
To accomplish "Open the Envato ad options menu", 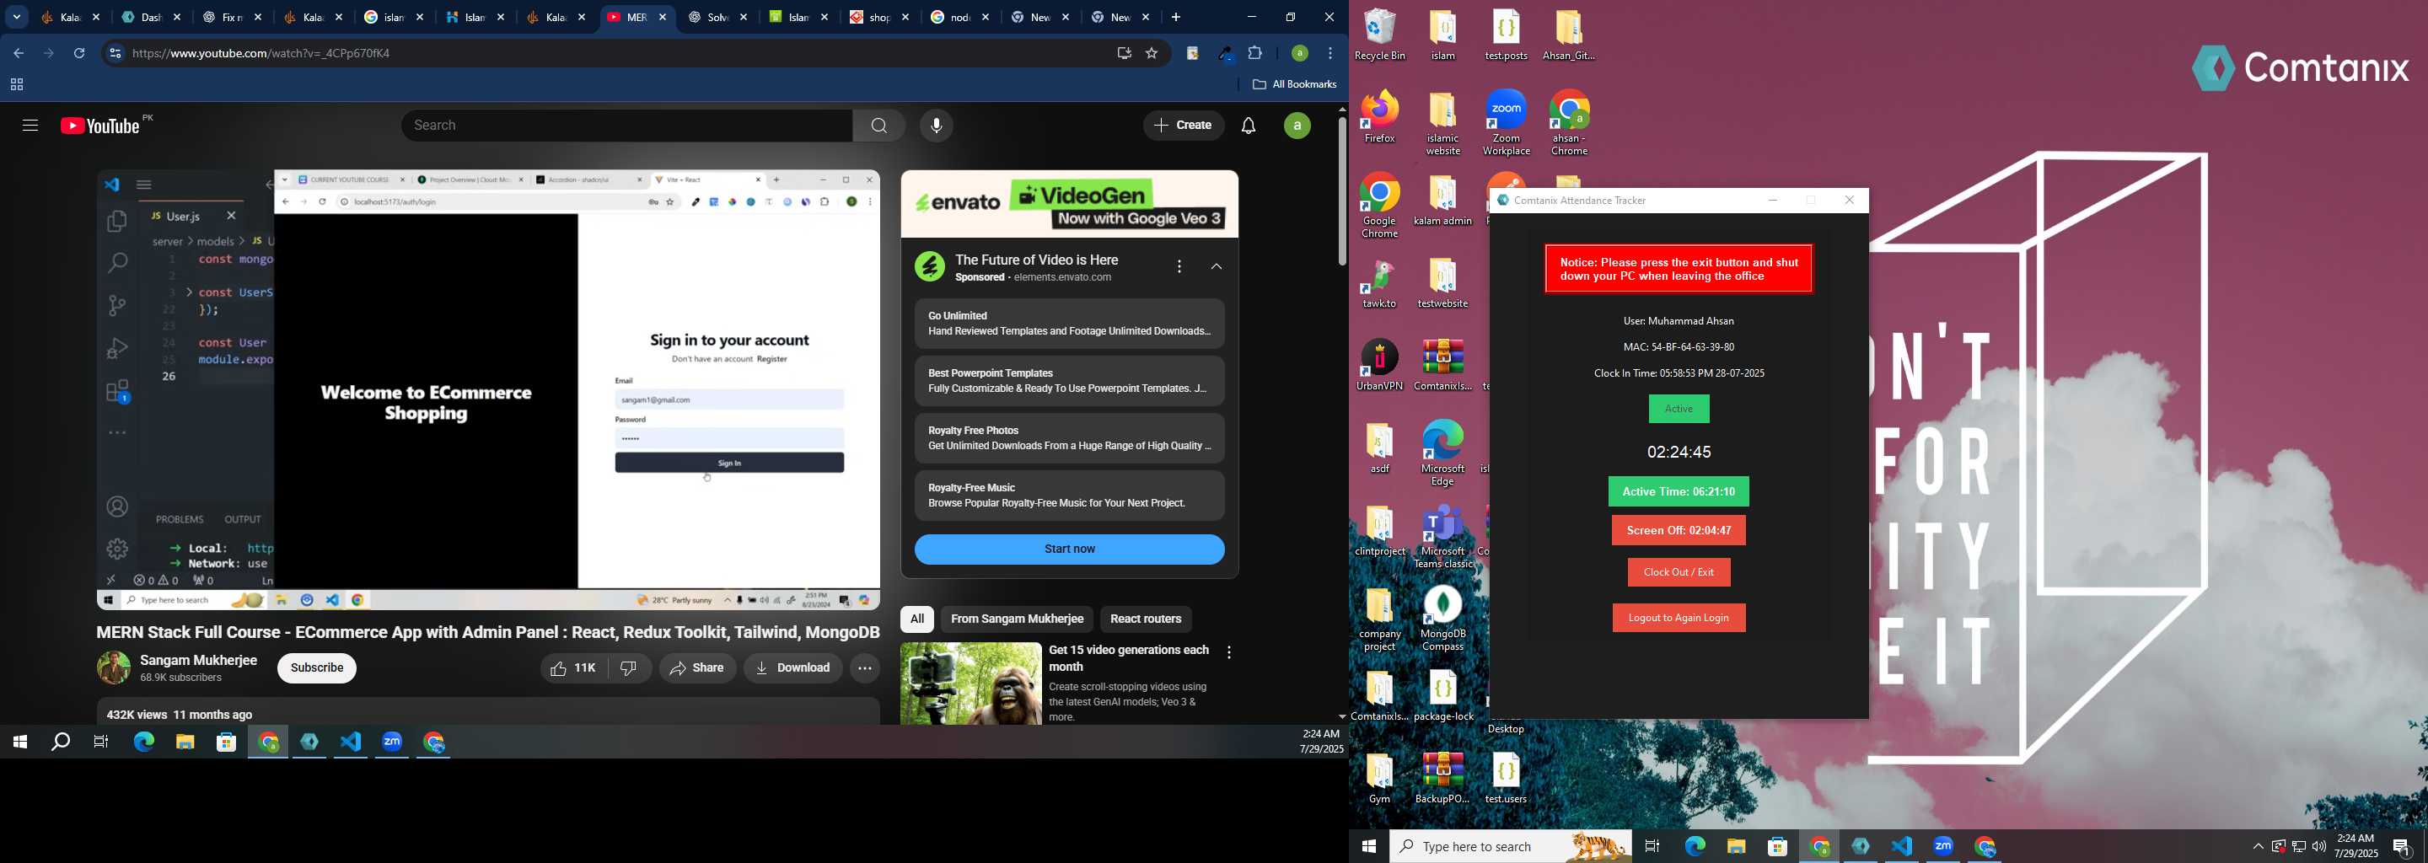I will coord(1179,266).
